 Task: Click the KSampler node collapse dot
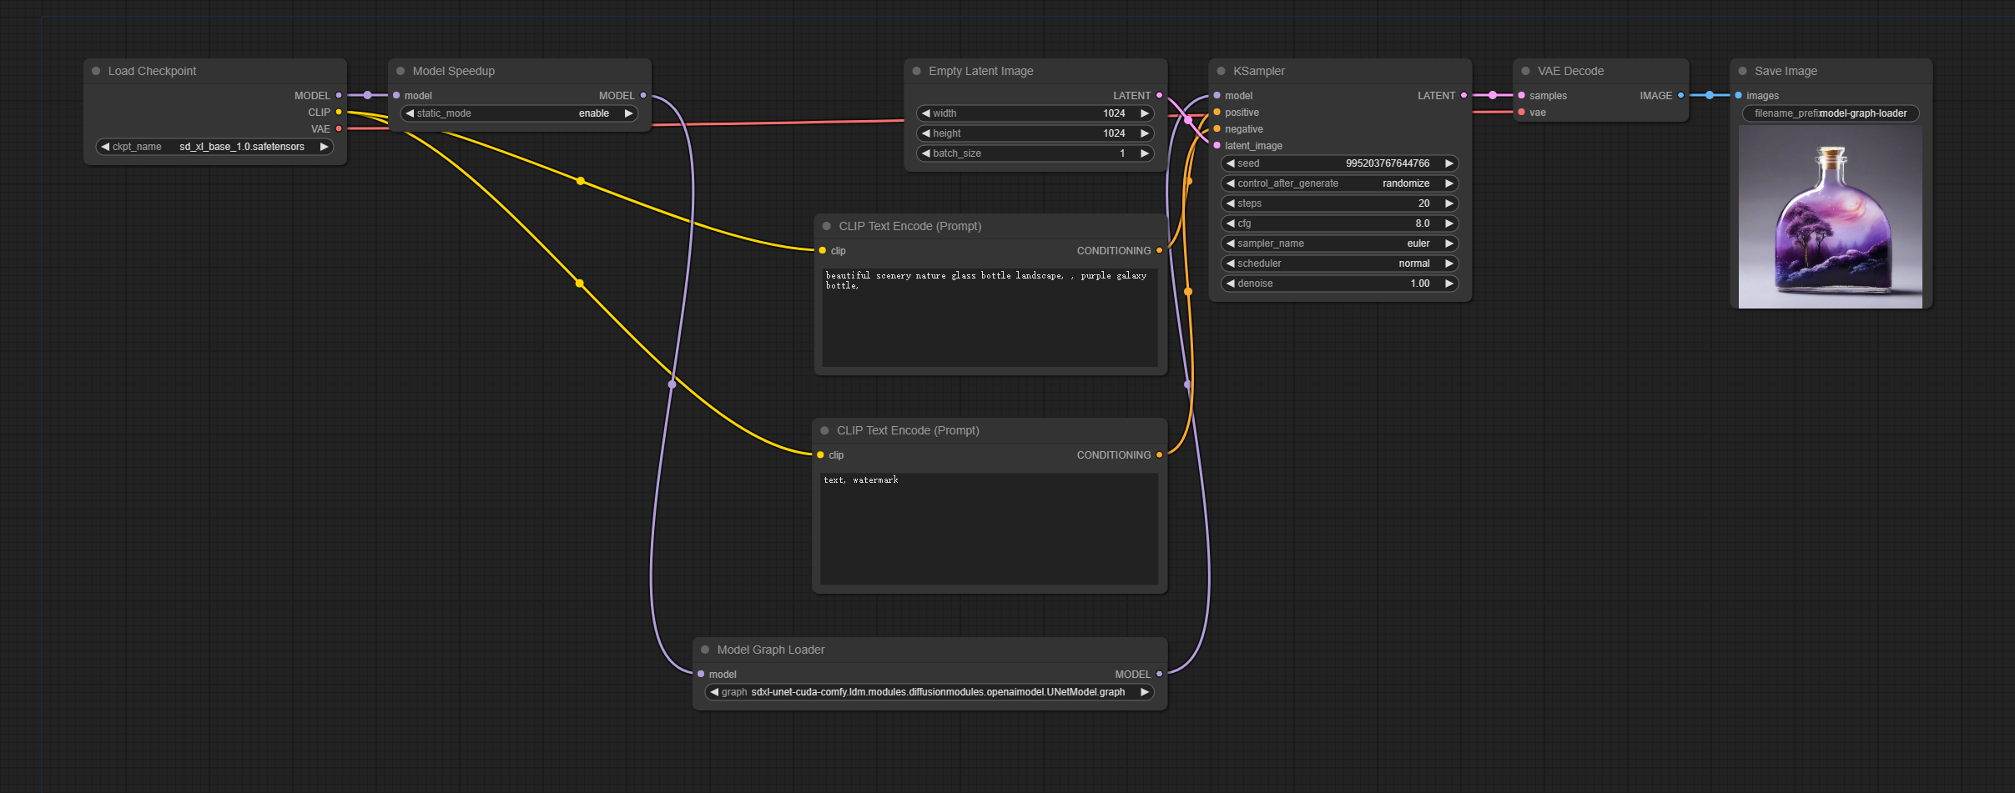[1222, 72]
